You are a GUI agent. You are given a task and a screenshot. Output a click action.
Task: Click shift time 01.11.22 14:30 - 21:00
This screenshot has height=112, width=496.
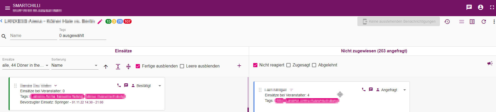(x=87, y=102)
